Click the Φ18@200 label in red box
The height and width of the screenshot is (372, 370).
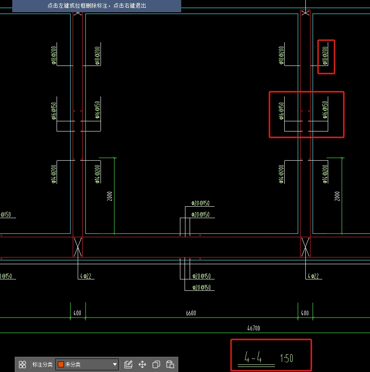325,56
